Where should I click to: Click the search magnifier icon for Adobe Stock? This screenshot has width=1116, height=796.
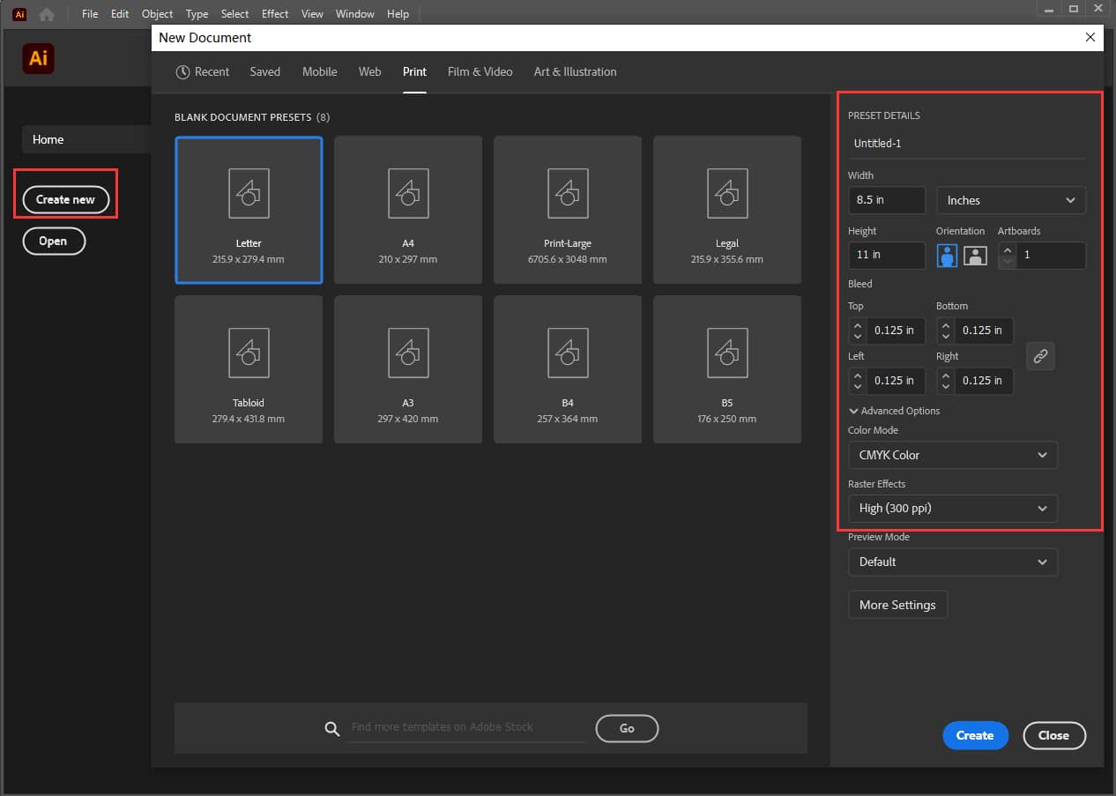332,728
